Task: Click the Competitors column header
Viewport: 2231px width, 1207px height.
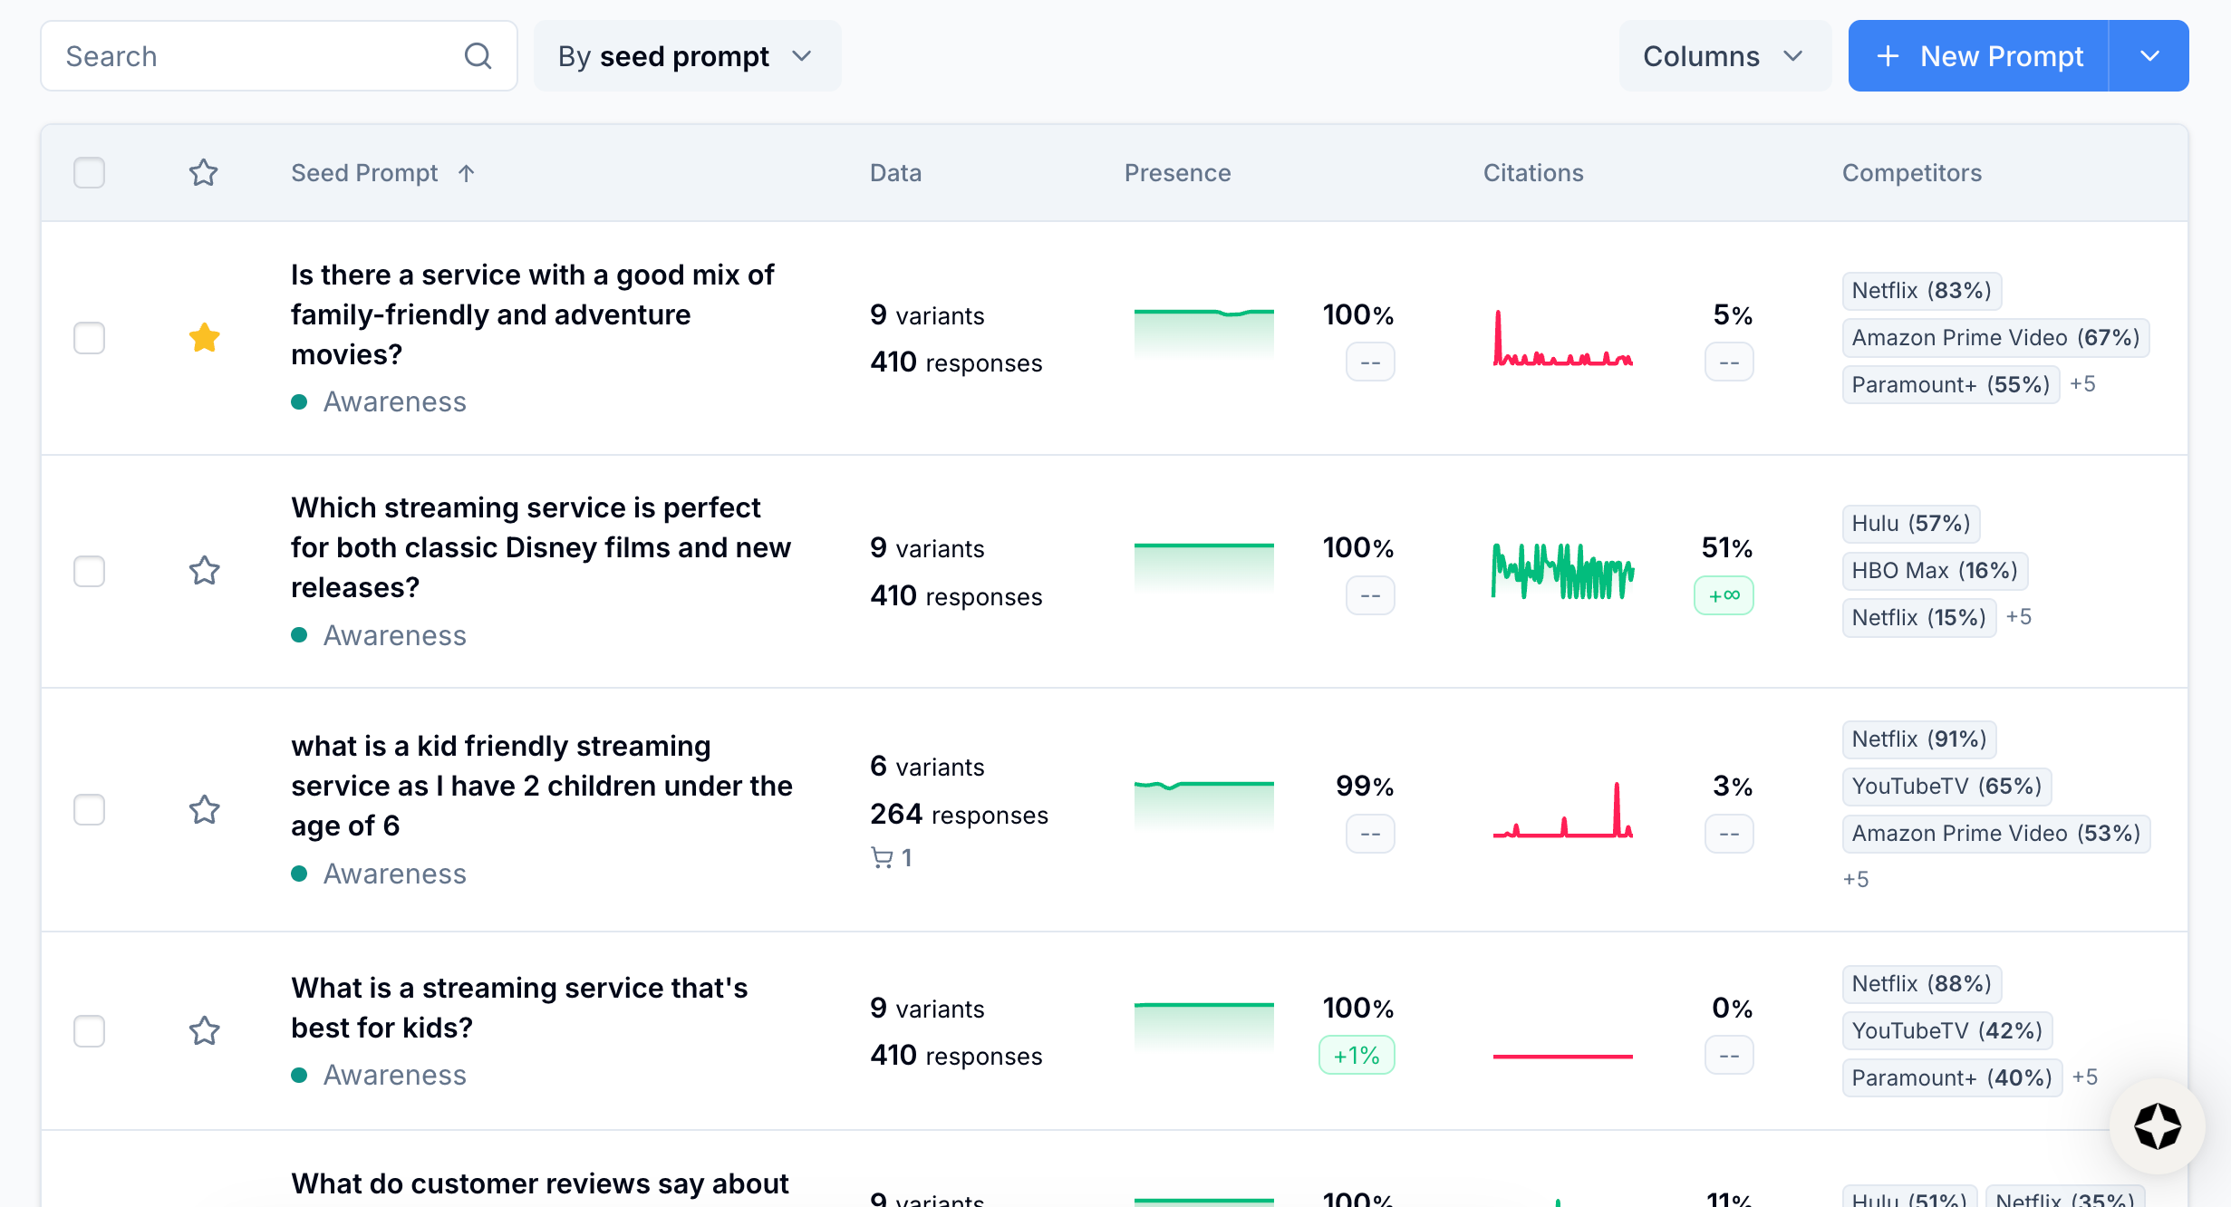Action: point(1911,172)
